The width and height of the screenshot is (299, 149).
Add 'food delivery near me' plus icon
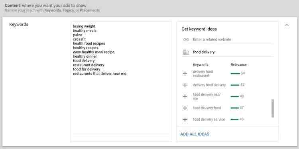tap(185, 97)
